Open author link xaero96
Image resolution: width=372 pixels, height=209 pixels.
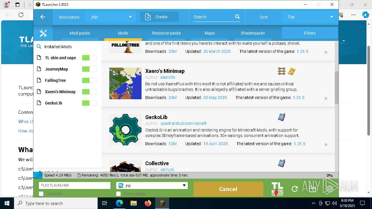click(x=168, y=77)
